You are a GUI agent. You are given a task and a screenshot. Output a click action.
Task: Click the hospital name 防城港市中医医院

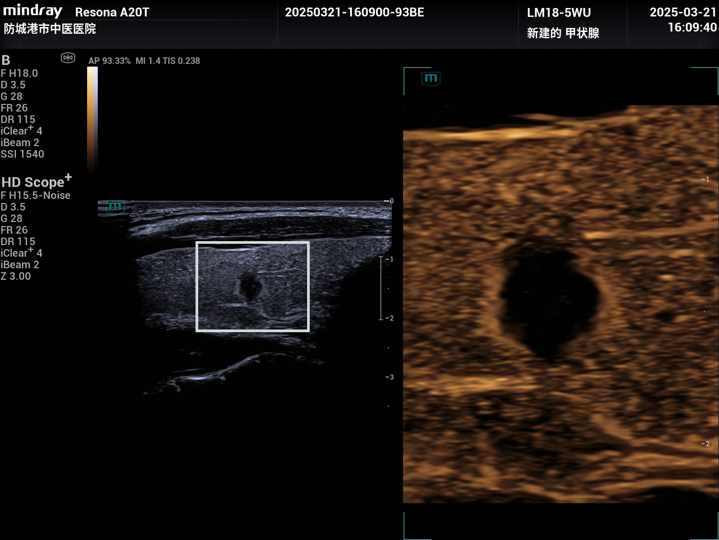(x=50, y=29)
